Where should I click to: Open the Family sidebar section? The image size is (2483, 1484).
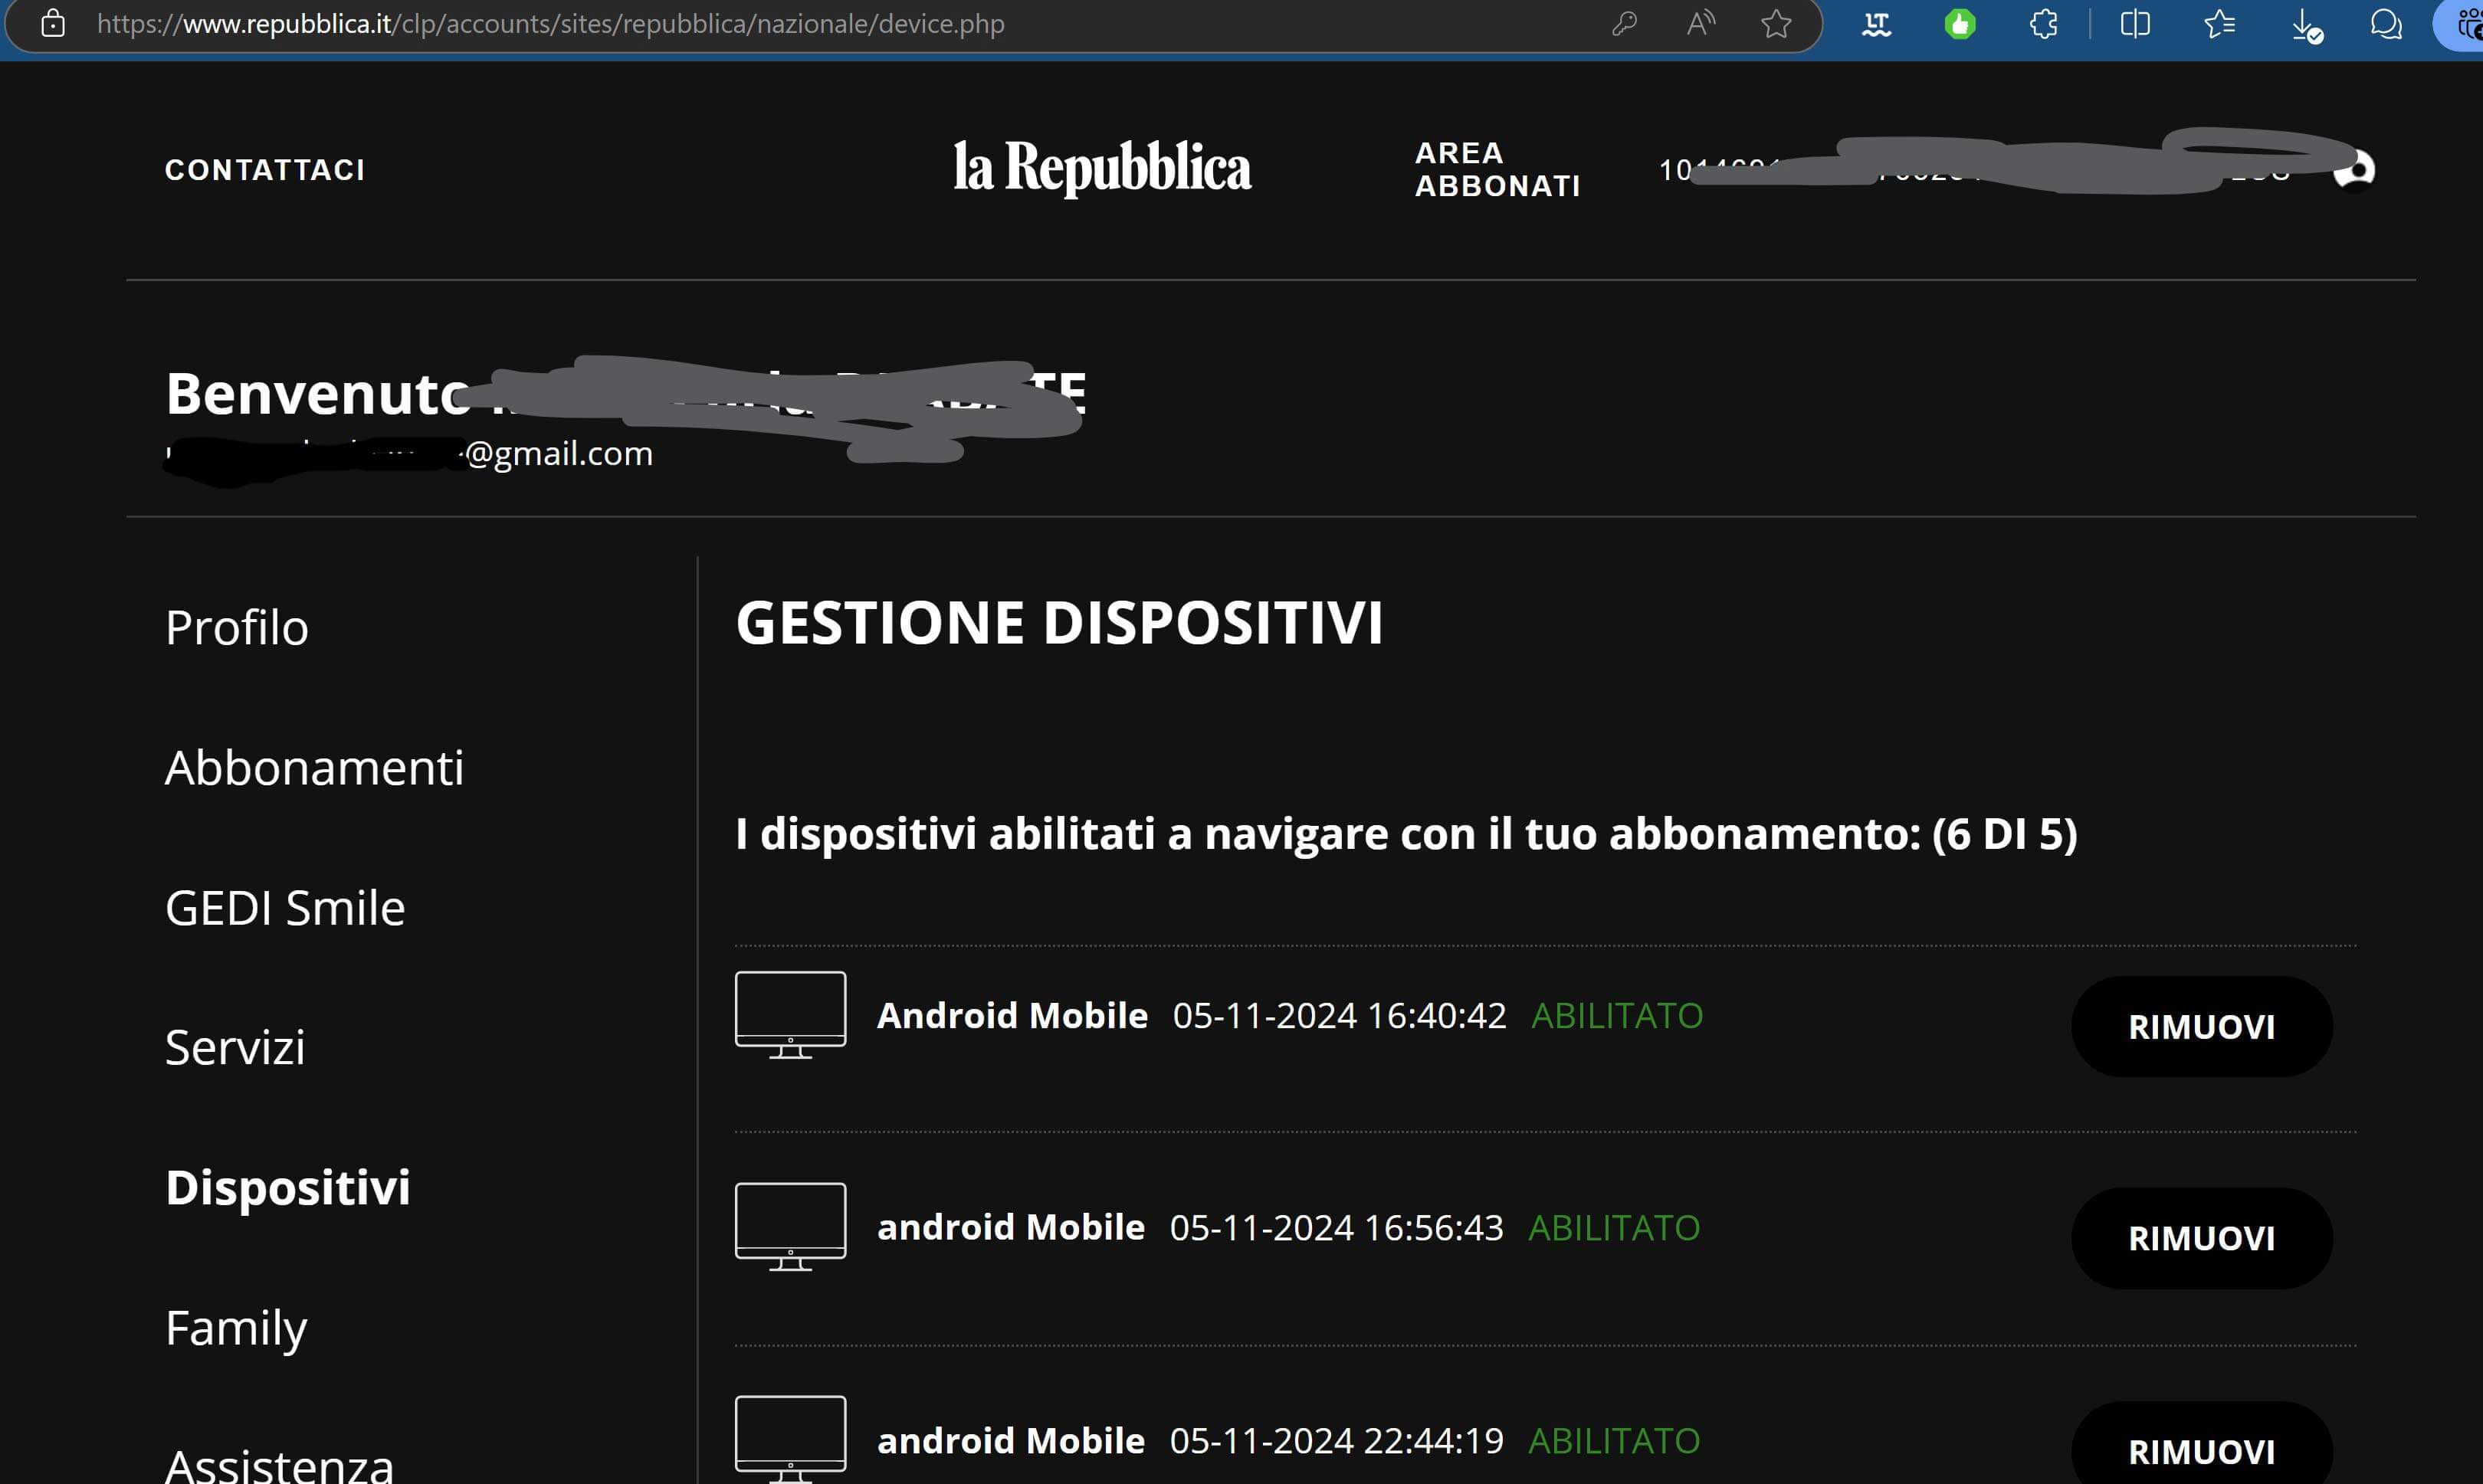coord(236,1328)
